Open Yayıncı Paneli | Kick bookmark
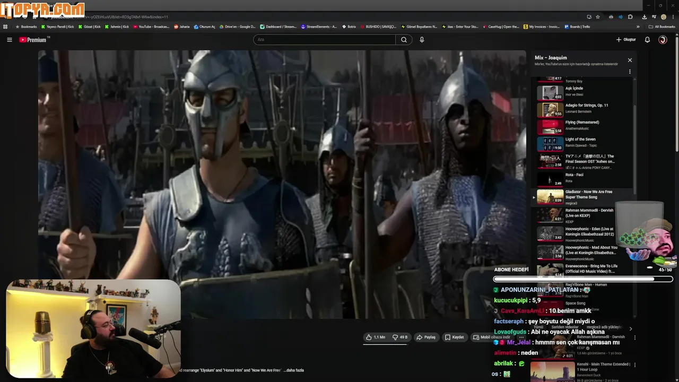 pyautogui.click(x=58, y=27)
